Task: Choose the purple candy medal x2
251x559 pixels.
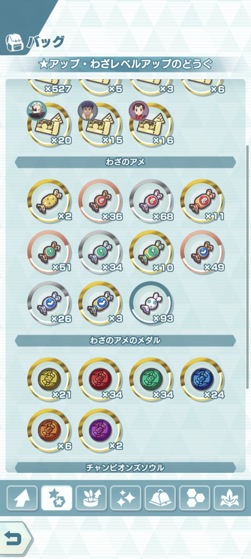Action: point(100,430)
